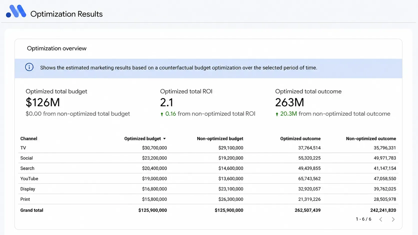
Task: Click '$0.00 from non-optimized total budget' text
Action: (x=78, y=114)
